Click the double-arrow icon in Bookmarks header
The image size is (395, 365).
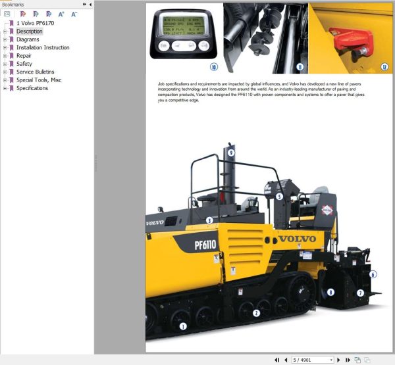[84, 5]
